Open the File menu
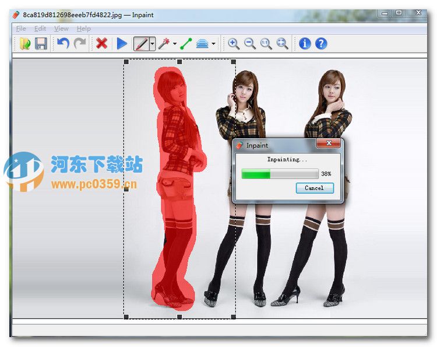This screenshot has height=347, width=437. 21,29
